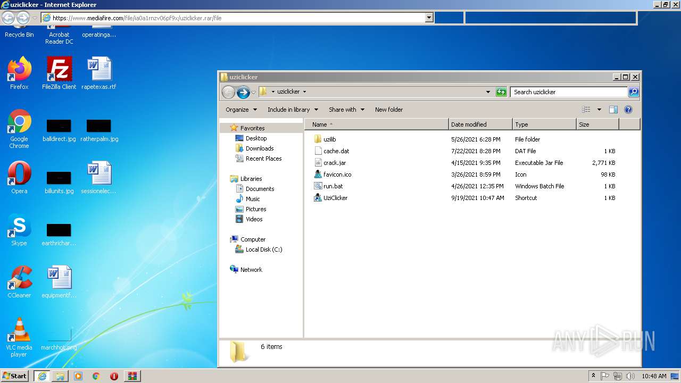The width and height of the screenshot is (681, 383).
Task: Select the crack.jar file icon
Action: tap(318, 163)
